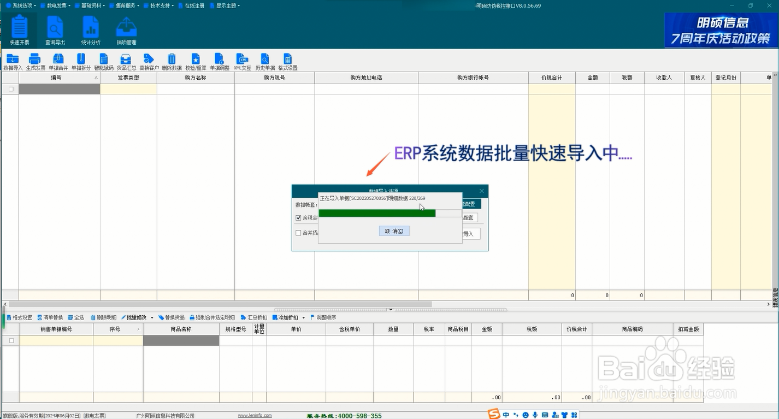Image resolution: width=779 pixels, height=419 pixels.
Task: Click the 商品编码 column header
Action: (633, 329)
